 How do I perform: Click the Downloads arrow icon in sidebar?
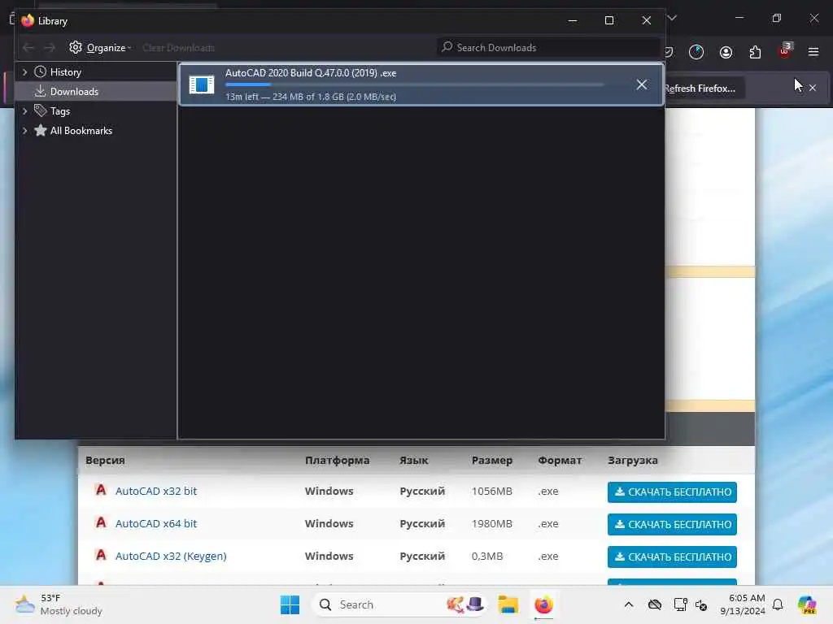pyautogui.click(x=40, y=91)
